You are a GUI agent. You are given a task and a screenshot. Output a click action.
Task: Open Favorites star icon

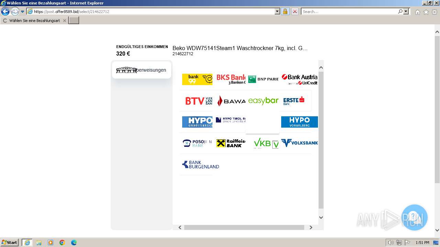click(426, 12)
